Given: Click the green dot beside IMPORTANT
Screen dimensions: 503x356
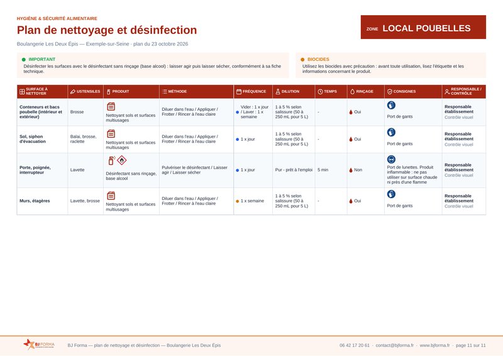Looking at the screenshot, I should [x=23, y=59].
